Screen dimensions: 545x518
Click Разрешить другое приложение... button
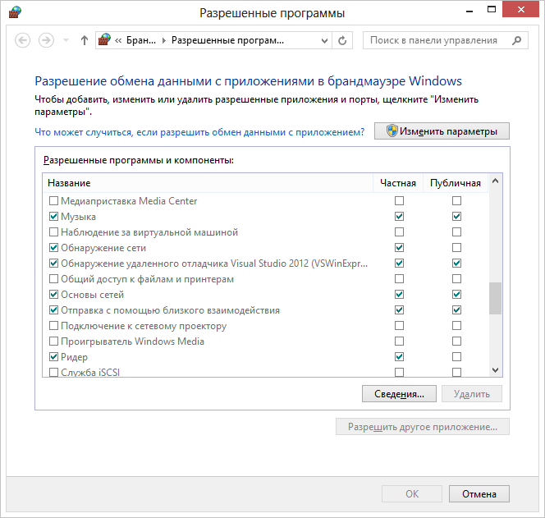click(423, 427)
